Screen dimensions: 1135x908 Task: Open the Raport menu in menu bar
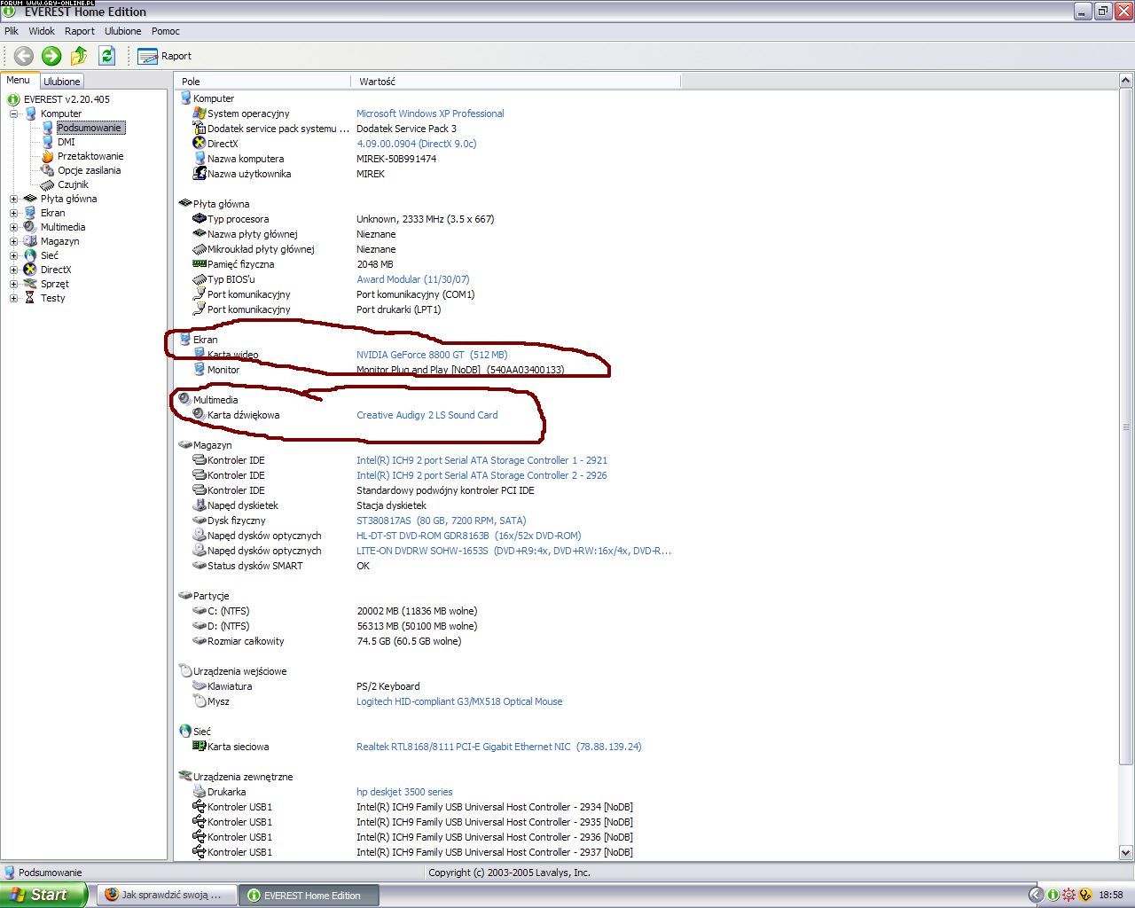tap(80, 31)
